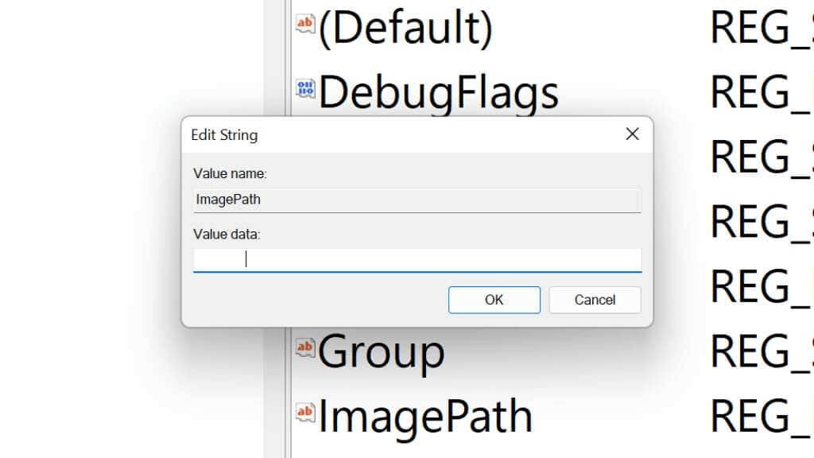Select the DebugFlags registry value name
Image resolution: width=814 pixels, height=458 pixels.
click(x=438, y=93)
